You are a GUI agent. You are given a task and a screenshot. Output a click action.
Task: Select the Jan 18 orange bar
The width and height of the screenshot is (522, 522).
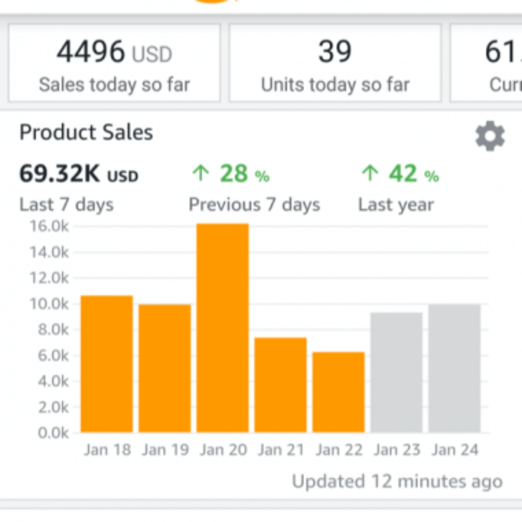(x=107, y=363)
